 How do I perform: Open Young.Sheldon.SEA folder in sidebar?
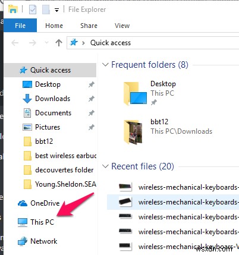65,184
